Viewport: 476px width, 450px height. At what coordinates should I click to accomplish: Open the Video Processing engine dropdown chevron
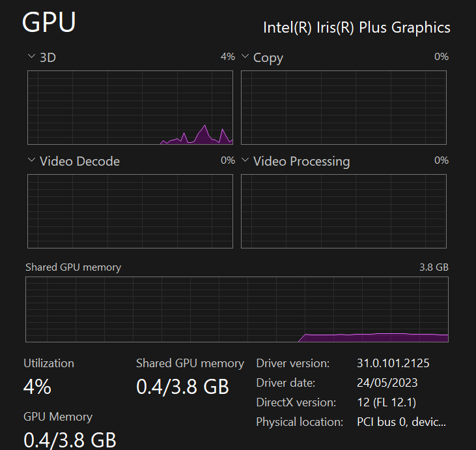click(245, 160)
